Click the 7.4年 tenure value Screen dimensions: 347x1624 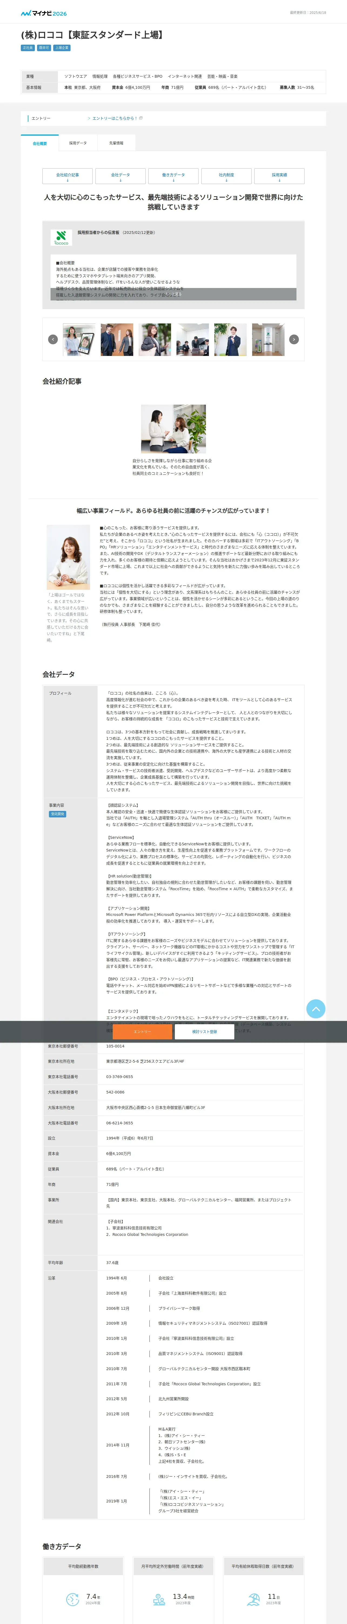point(93,1596)
